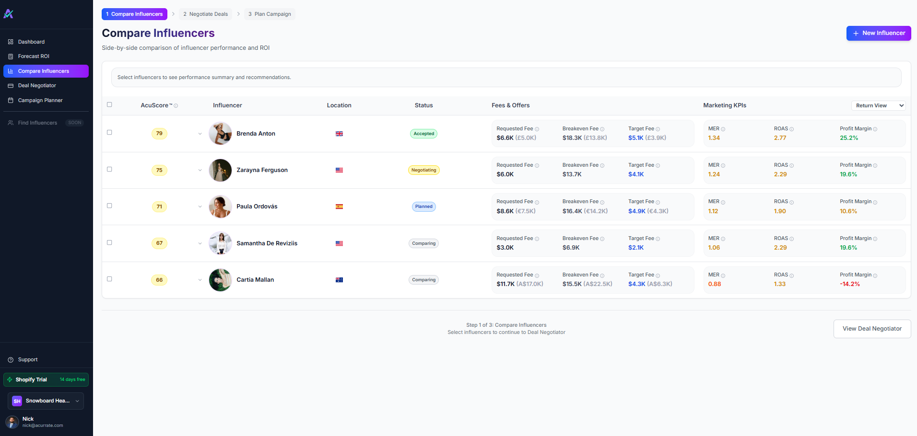Expand details for Zarayna Ferguson's row
This screenshot has width=917, height=436.
200,170
